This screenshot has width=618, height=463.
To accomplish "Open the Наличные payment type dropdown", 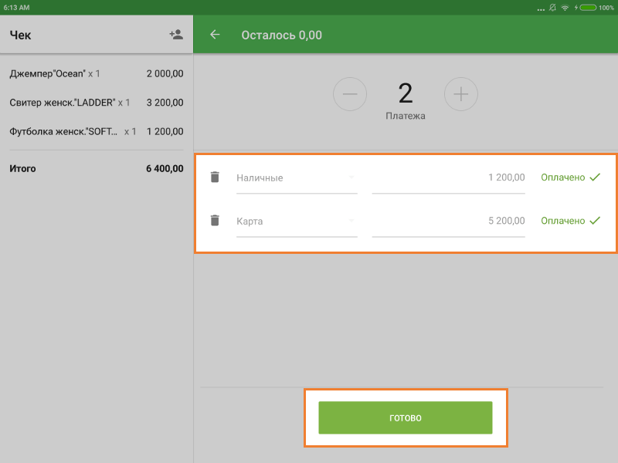I will click(x=297, y=178).
